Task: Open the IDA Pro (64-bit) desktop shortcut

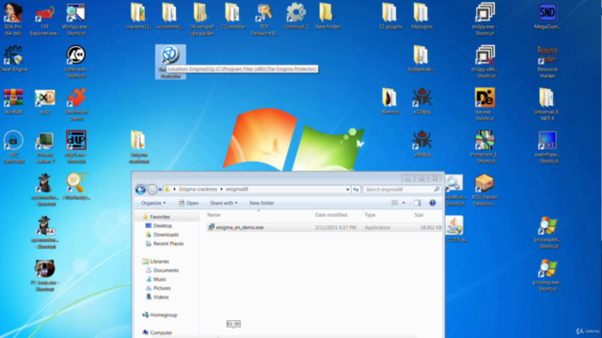Action: pos(13,19)
